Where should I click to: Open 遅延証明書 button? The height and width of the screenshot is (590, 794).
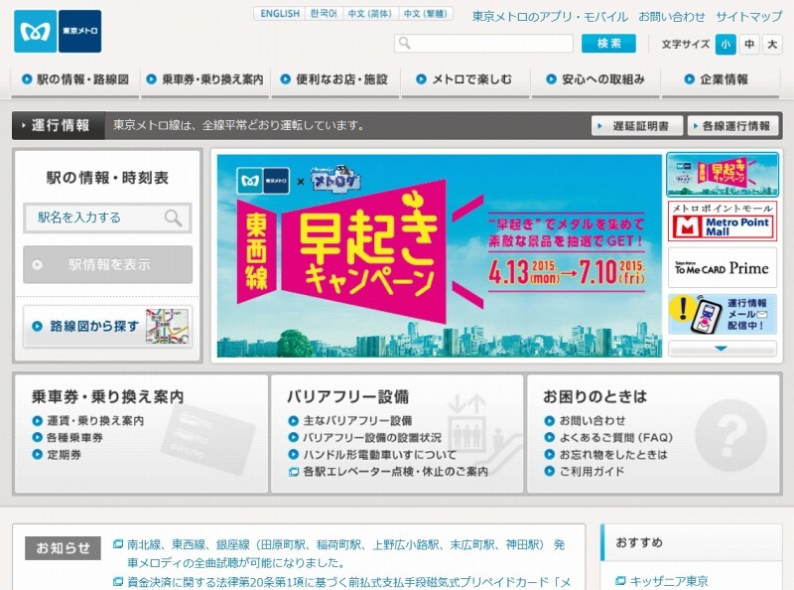tap(637, 126)
